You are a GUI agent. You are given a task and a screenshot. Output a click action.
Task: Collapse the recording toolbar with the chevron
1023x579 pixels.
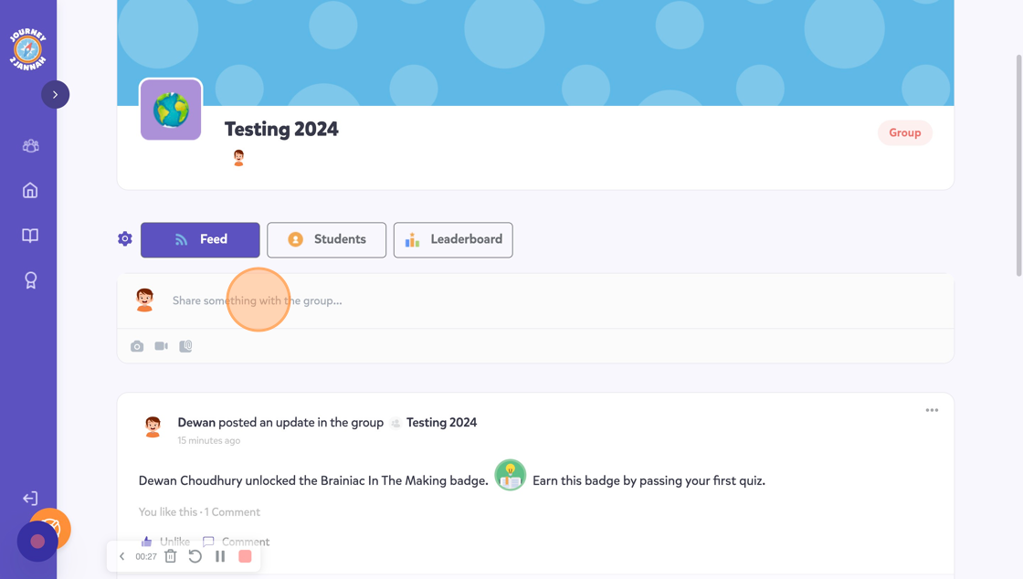(121, 556)
